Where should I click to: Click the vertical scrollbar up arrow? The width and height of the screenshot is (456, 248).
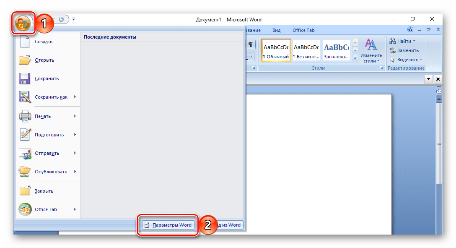point(439,99)
